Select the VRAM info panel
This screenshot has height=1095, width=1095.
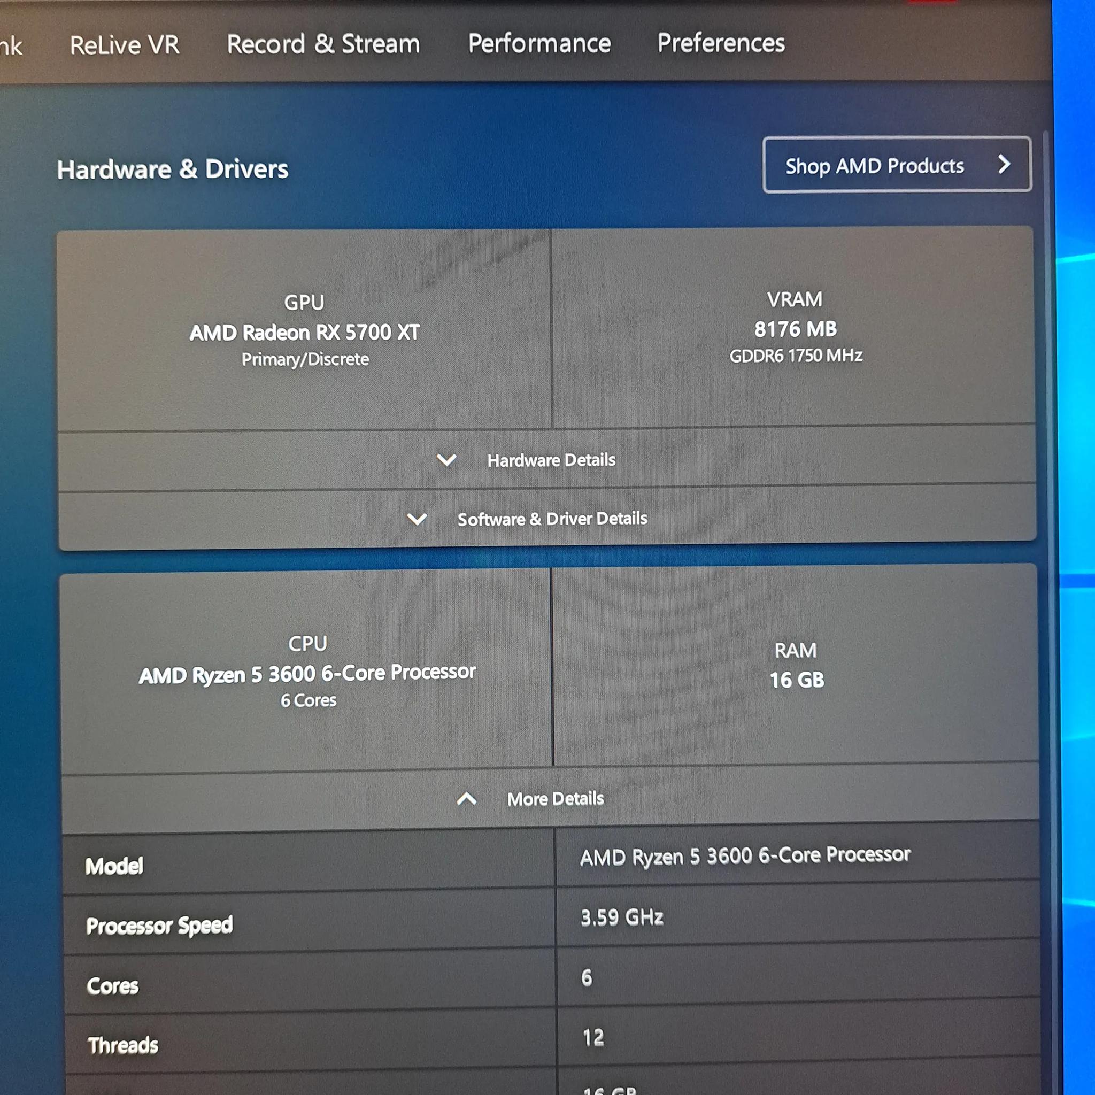pos(795,328)
